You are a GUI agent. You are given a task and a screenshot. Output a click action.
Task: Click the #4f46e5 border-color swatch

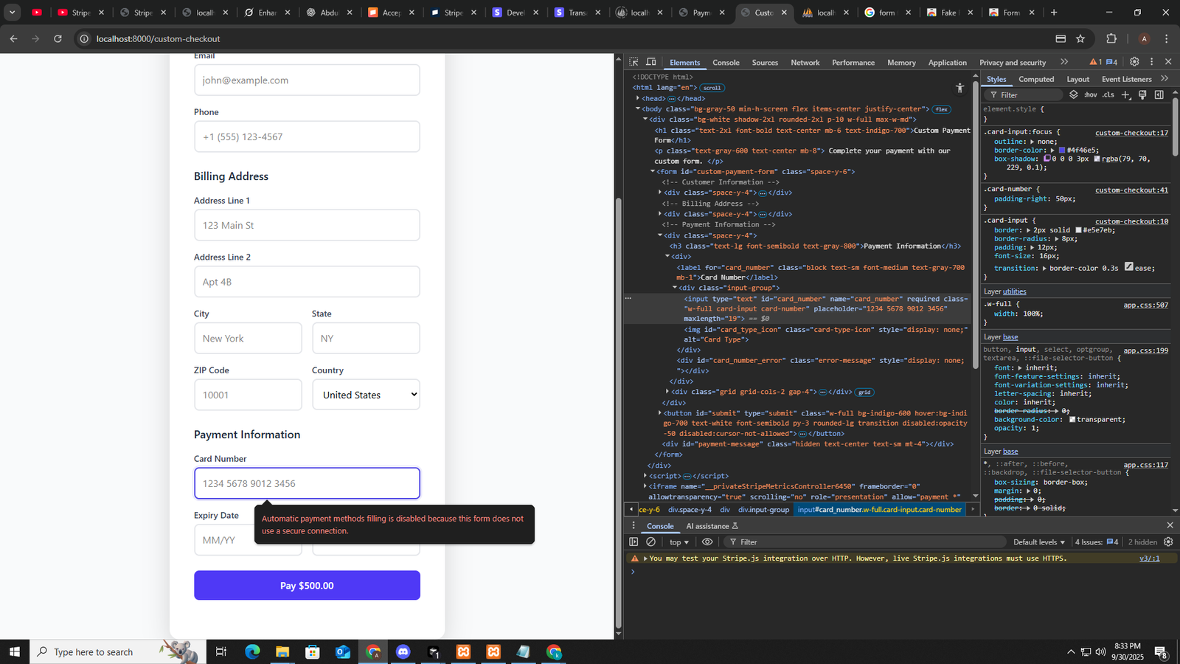[1062, 151]
